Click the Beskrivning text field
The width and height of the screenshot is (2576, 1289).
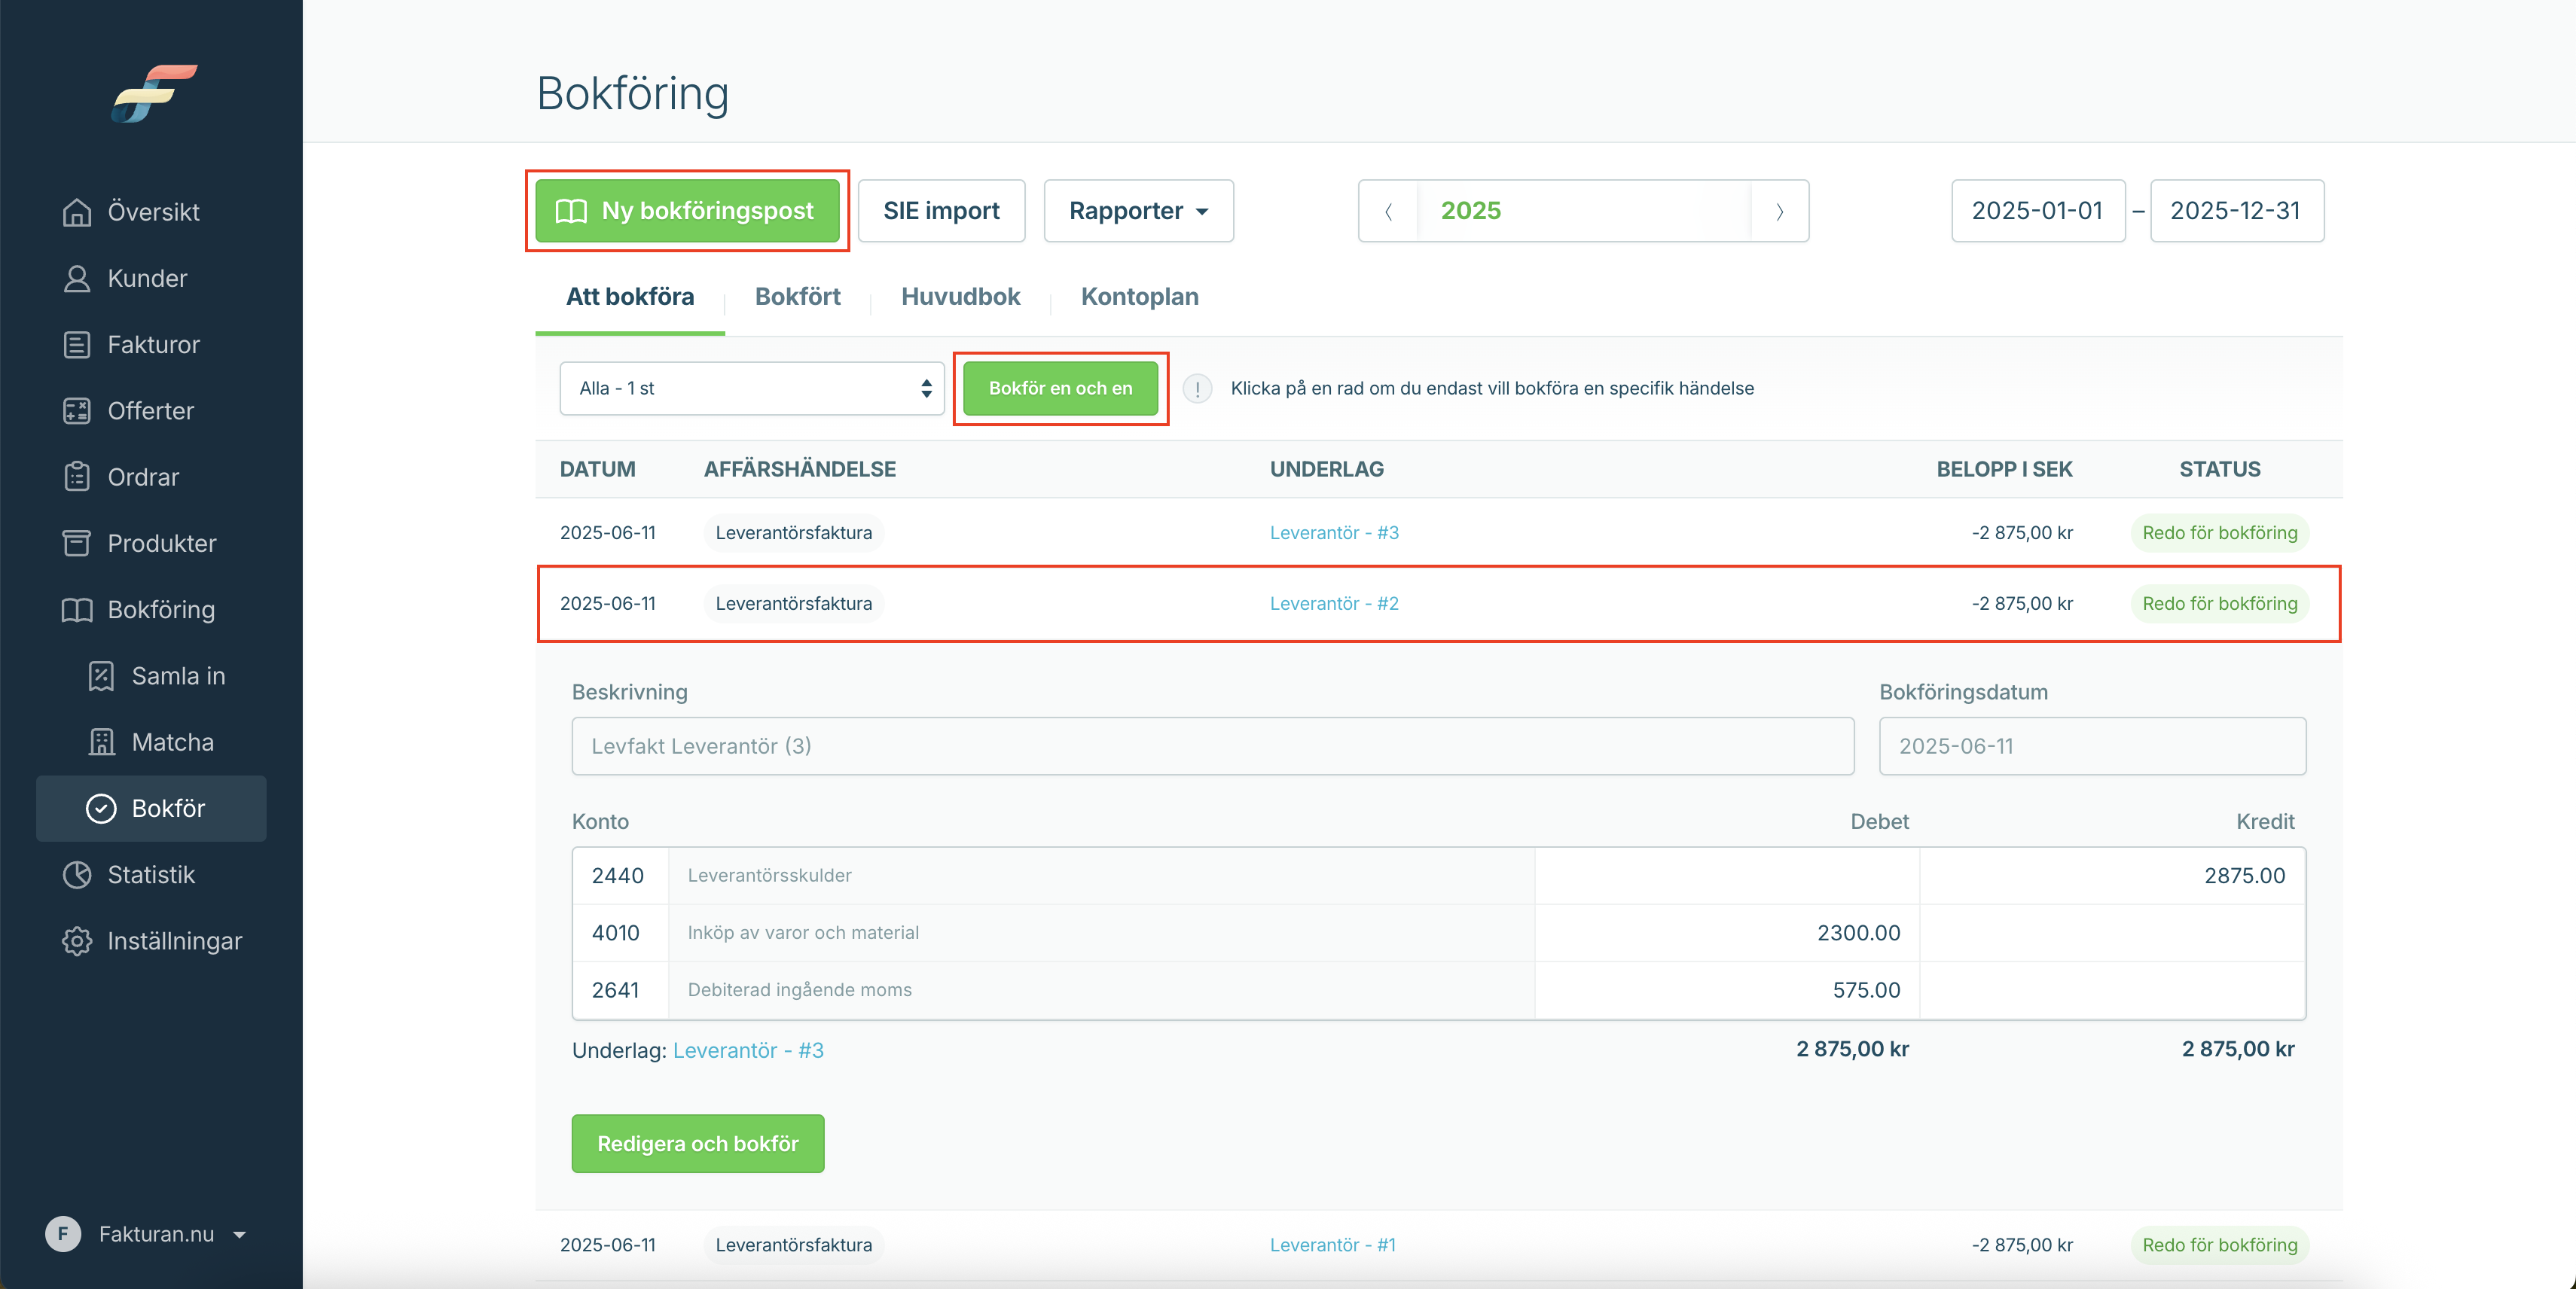[x=1212, y=745]
